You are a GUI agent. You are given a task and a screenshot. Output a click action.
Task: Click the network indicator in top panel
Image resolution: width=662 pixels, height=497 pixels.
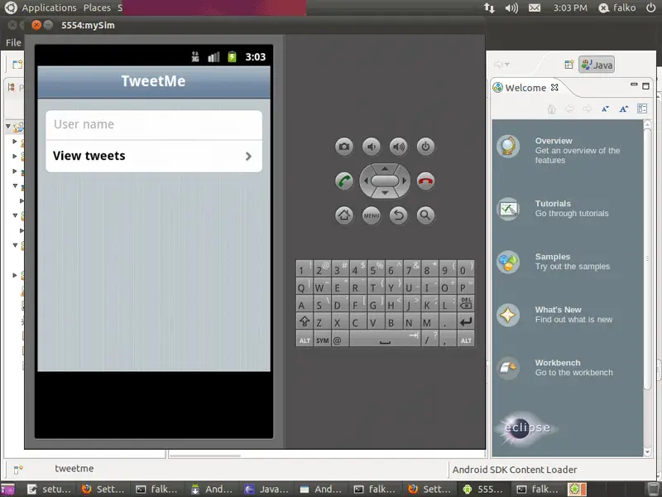coord(489,7)
